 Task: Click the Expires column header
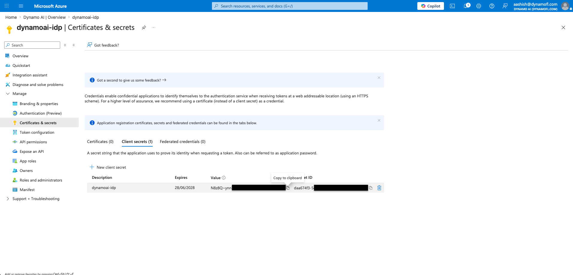(181, 178)
